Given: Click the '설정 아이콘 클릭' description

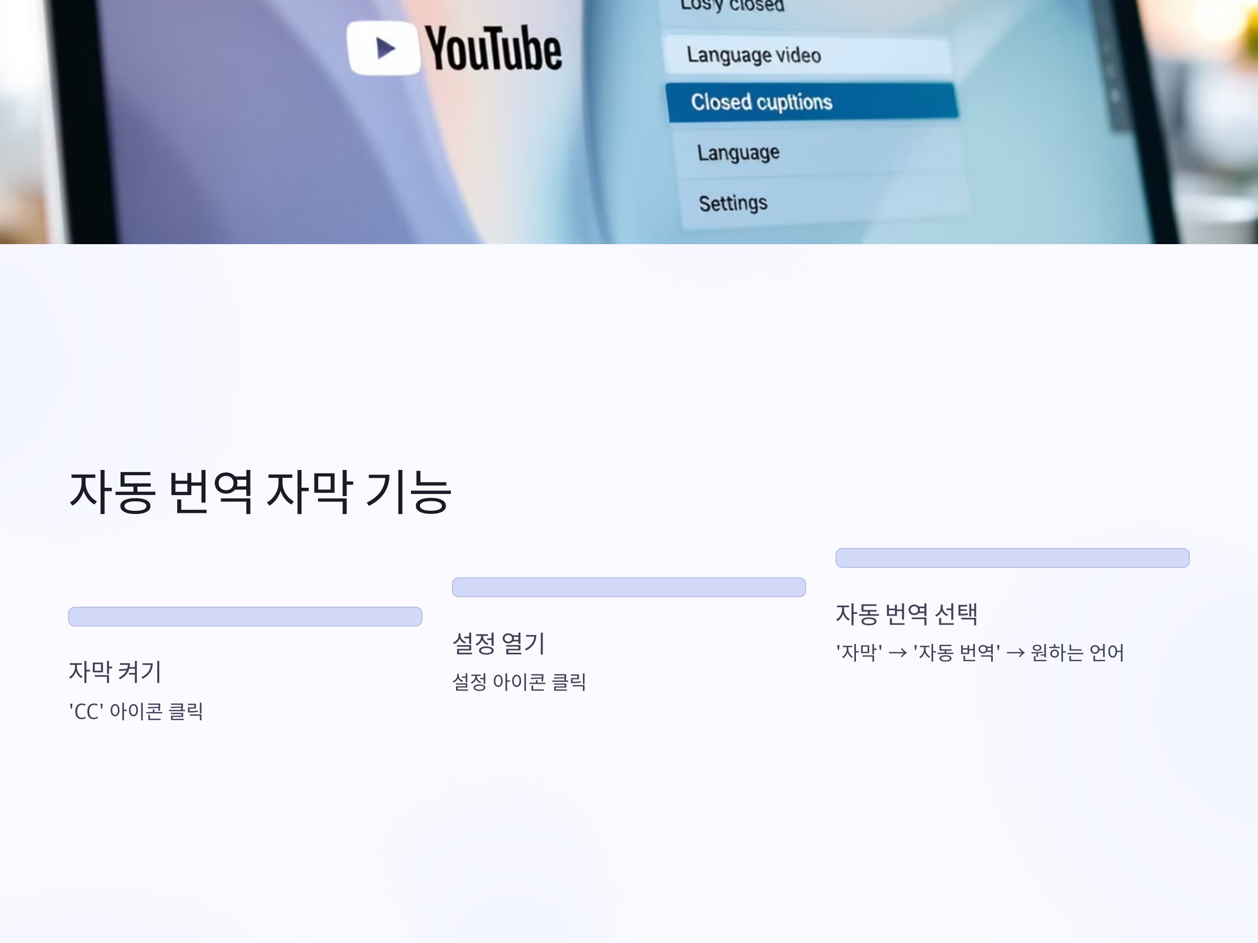Looking at the screenshot, I should coord(519,682).
